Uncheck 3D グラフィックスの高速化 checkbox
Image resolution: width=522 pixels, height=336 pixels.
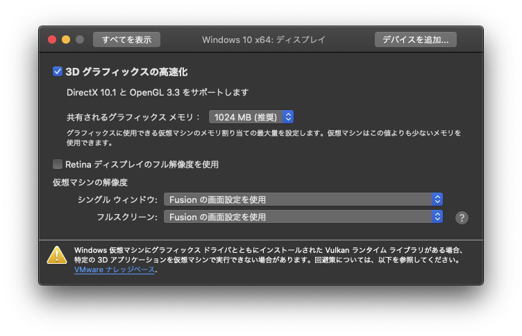pyautogui.click(x=57, y=71)
